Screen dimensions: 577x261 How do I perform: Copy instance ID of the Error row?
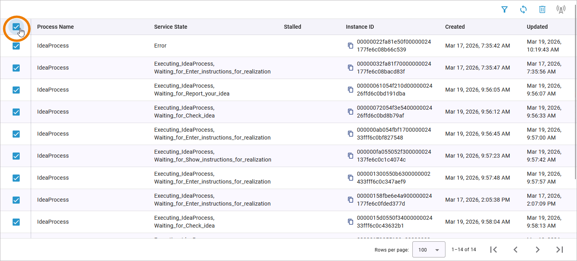(x=351, y=46)
